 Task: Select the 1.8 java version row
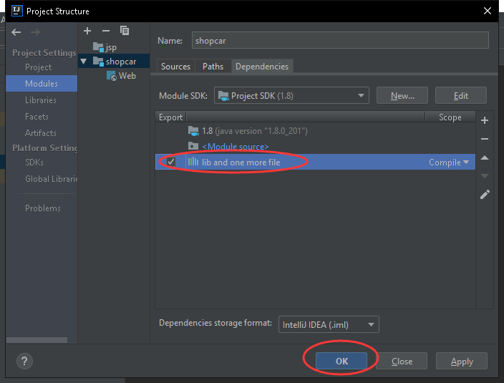click(315, 131)
